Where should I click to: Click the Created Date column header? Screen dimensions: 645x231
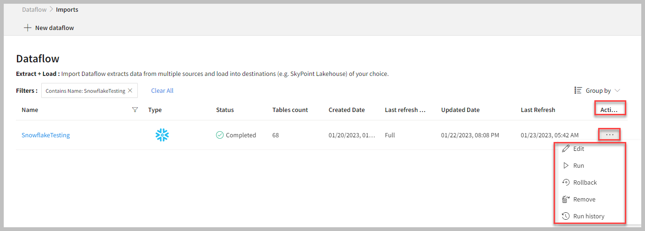[x=346, y=110]
